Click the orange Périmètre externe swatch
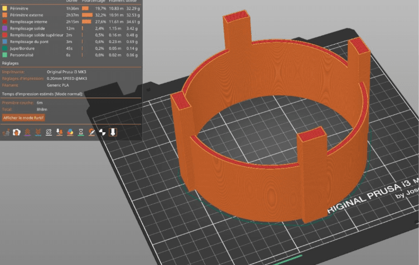419x265 pixels. pyautogui.click(x=4, y=15)
